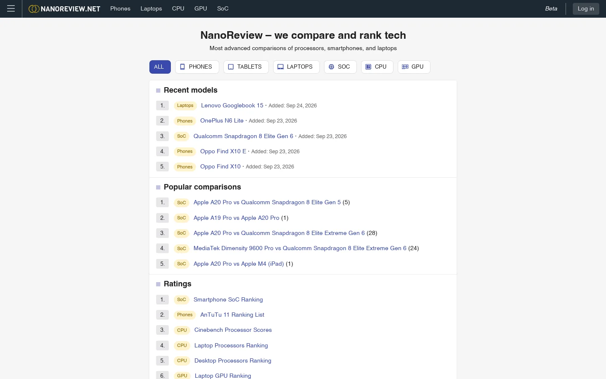Click the Phones tag beside AnTuTu 11 Ranking List
Viewport: 606px width, 379px height.
[185, 315]
